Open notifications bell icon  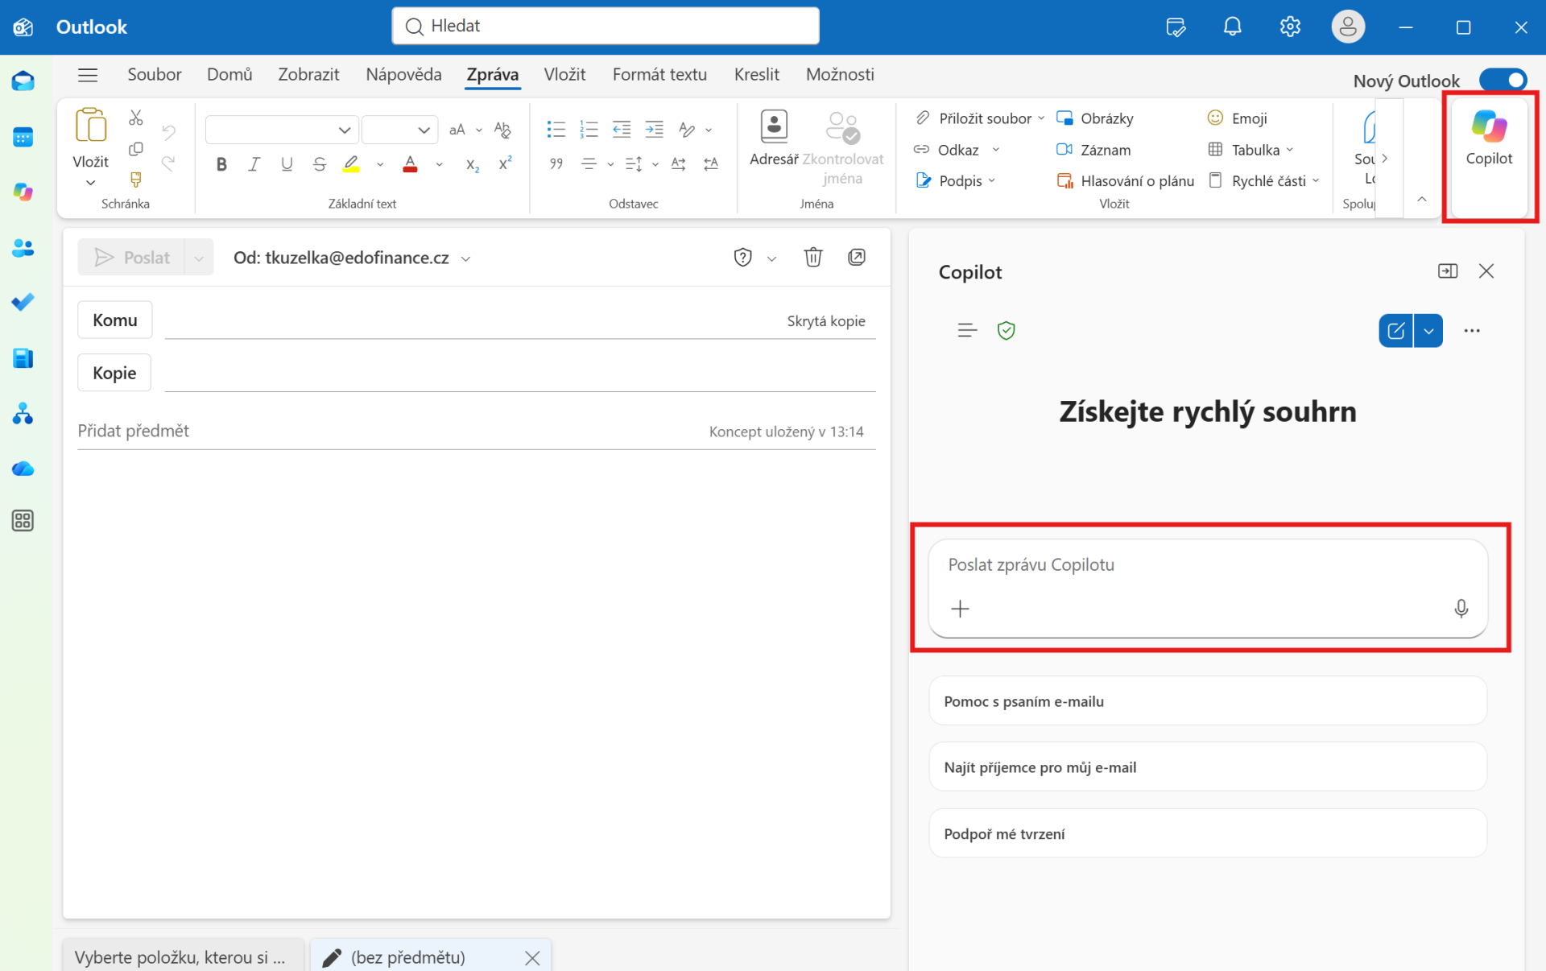pos(1232,27)
